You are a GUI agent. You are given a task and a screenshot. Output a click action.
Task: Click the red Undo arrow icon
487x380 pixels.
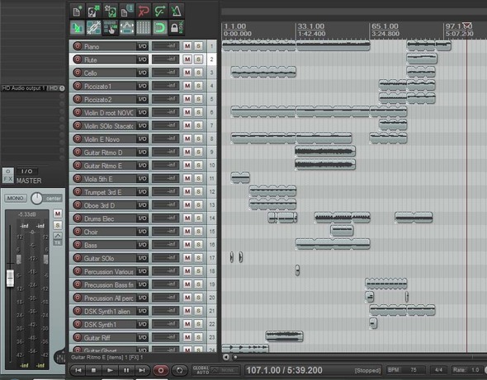[144, 12]
